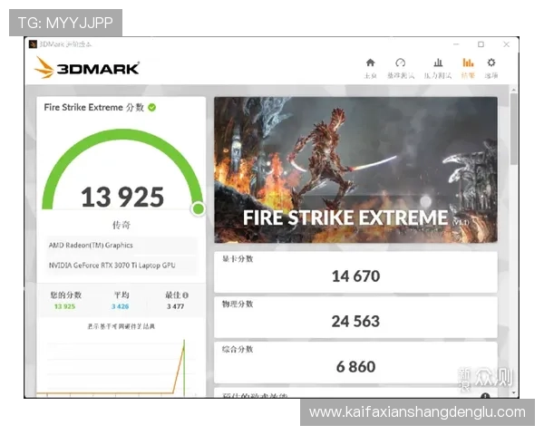The image size is (544, 435).
Task: Click the combined score 6 860
Action: [x=356, y=367]
